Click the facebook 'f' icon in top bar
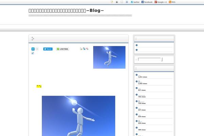The height and width of the screenshot is (136, 204). (x=142, y=2)
